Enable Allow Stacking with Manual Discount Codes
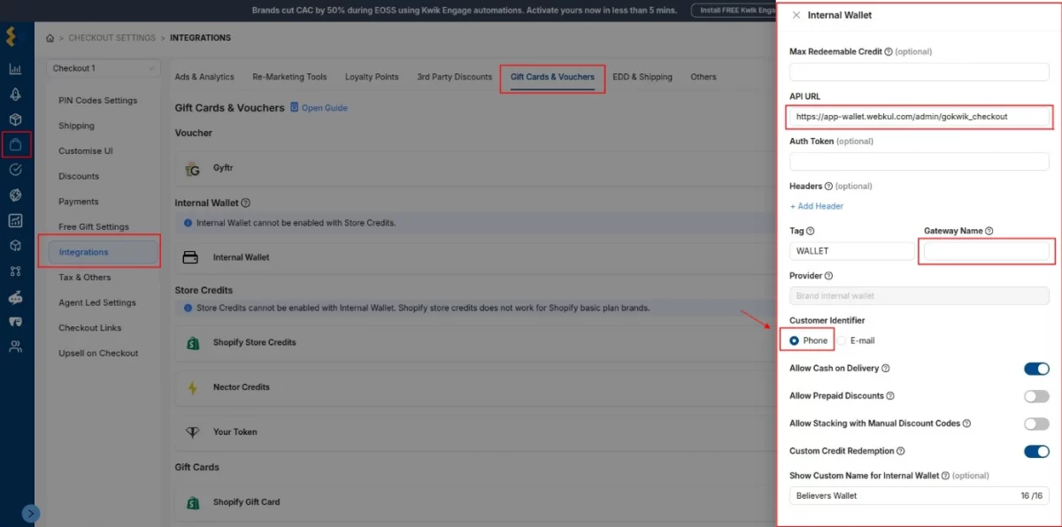Screen dimensions: 1062x527 click(x=1036, y=424)
